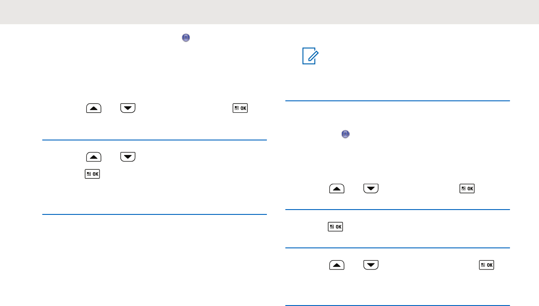Click the upper blue divider in the left column
The image size is (539, 306).
(x=154, y=140)
